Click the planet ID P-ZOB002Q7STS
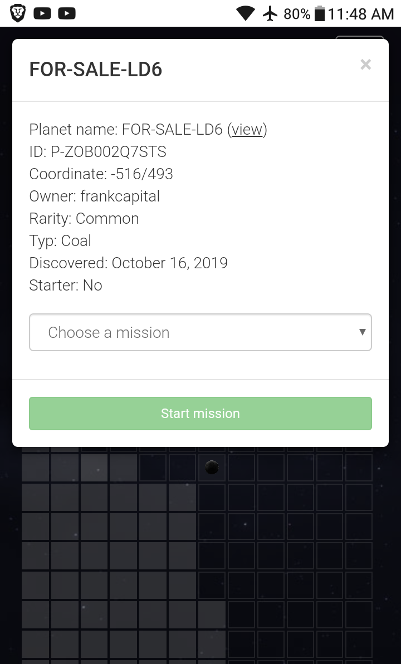 [109, 152]
